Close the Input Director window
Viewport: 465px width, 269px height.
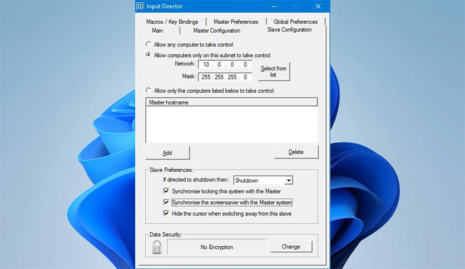[x=318, y=6]
